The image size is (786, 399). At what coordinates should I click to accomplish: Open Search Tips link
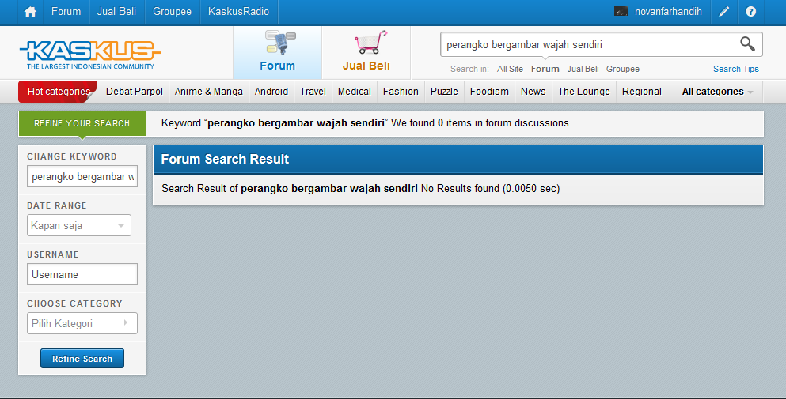(x=736, y=69)
